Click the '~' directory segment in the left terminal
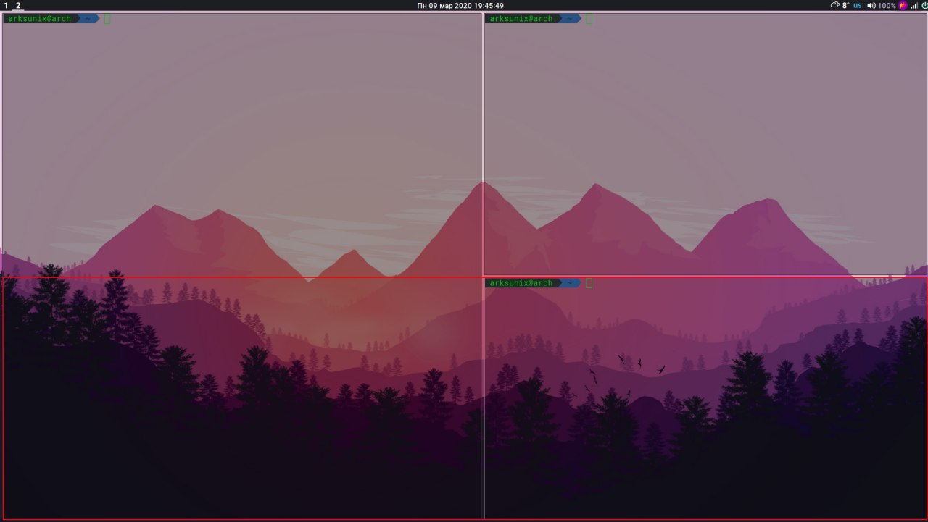928x522 pixels. 88,19
